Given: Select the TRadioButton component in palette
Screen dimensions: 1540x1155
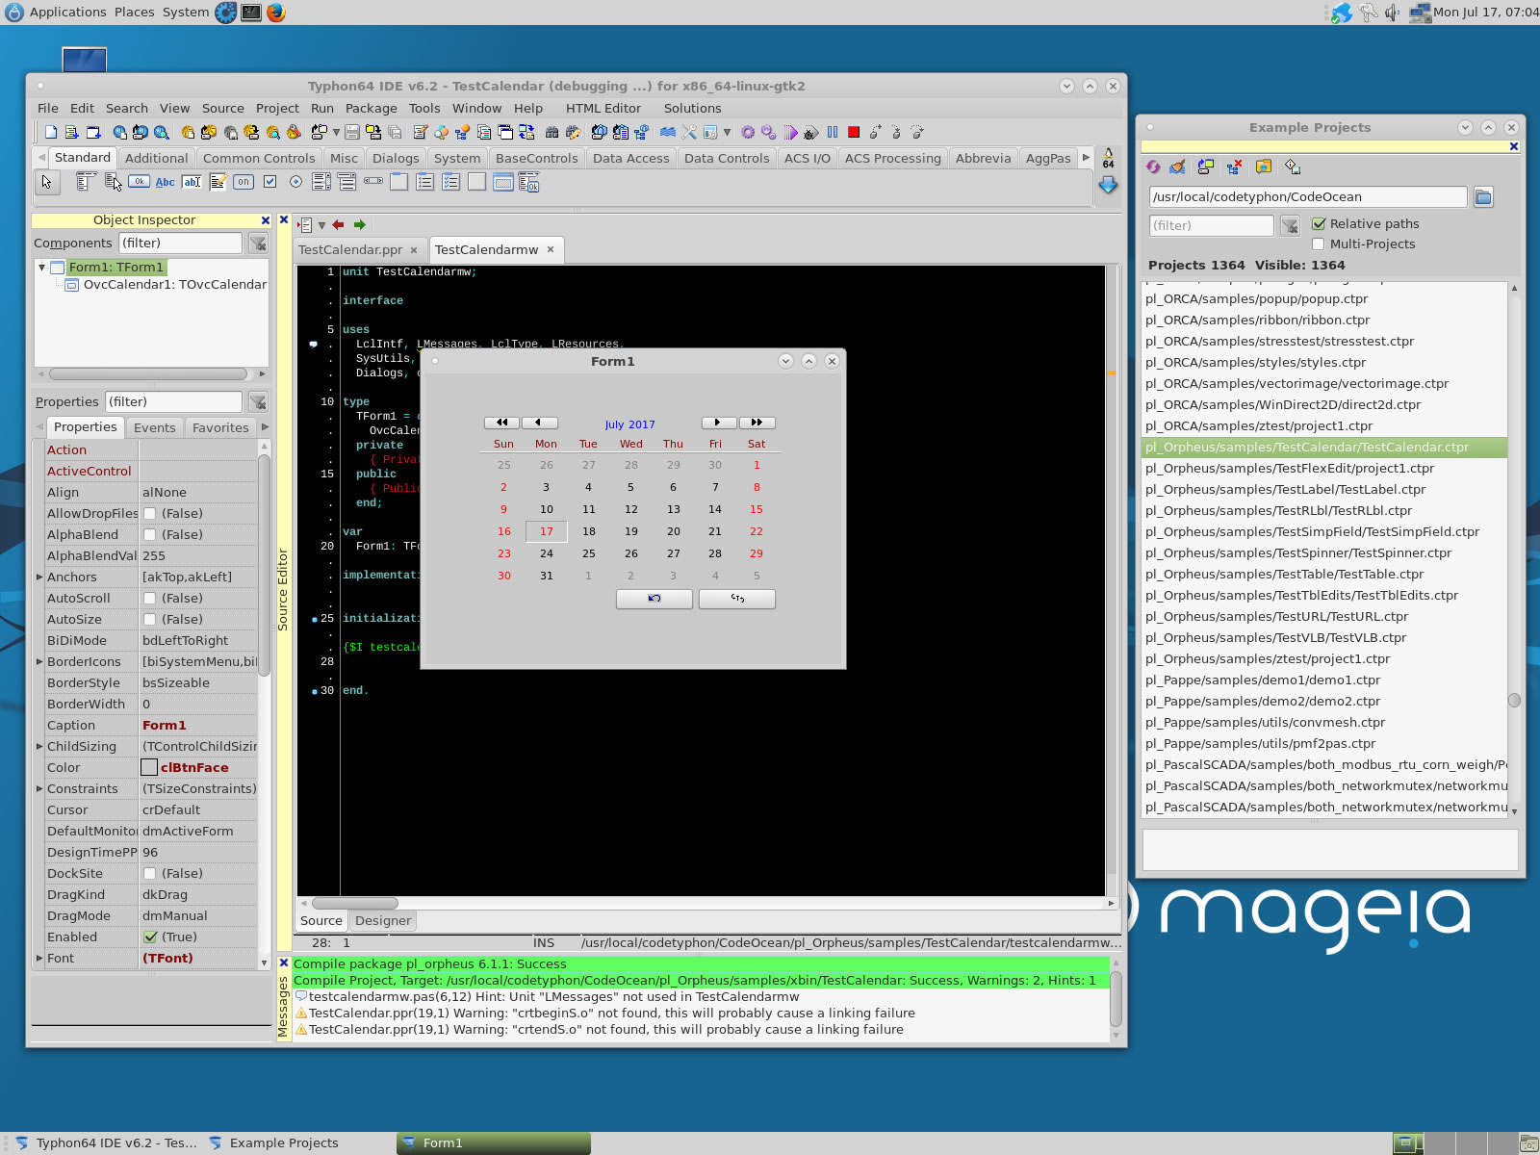Looking at the screenshot, I should 295,181.
